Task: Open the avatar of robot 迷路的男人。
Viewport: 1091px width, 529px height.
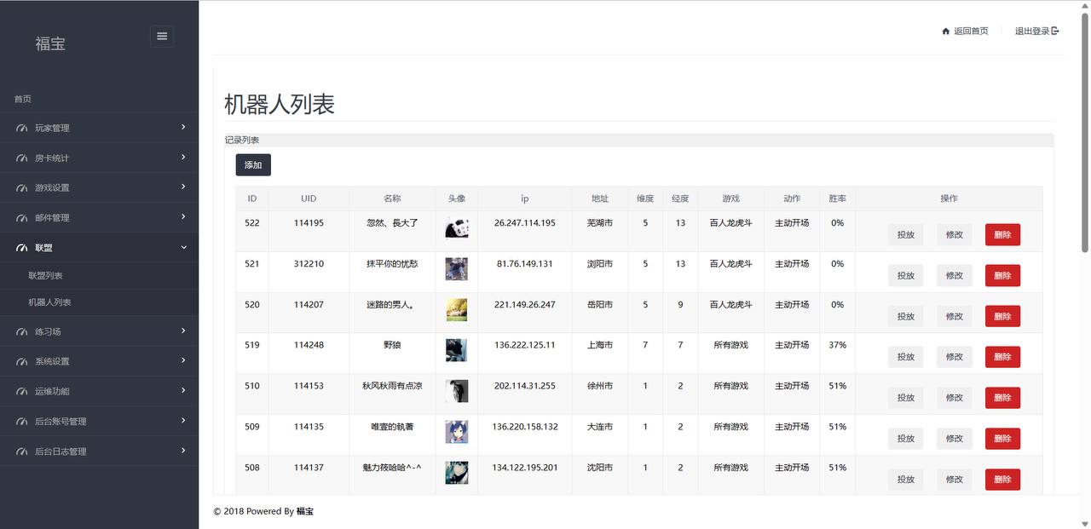Action: click(456, 310)
